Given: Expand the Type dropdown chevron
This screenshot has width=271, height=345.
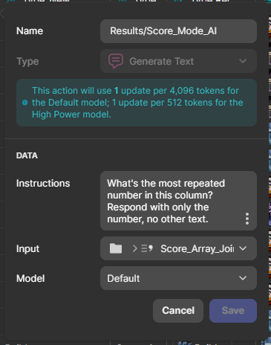Looking at the screenshot, I should click(243, 61).
